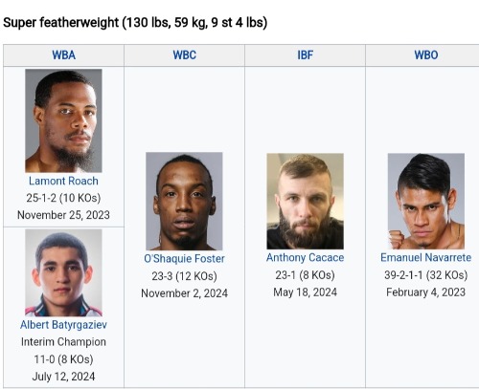479x389 pixels.
Task: Click Emanuel Navarrete's photo
Action: point(426,201)
